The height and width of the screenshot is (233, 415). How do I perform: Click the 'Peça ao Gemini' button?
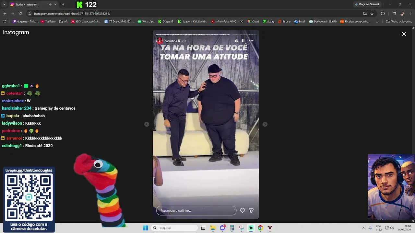[367, 5]
